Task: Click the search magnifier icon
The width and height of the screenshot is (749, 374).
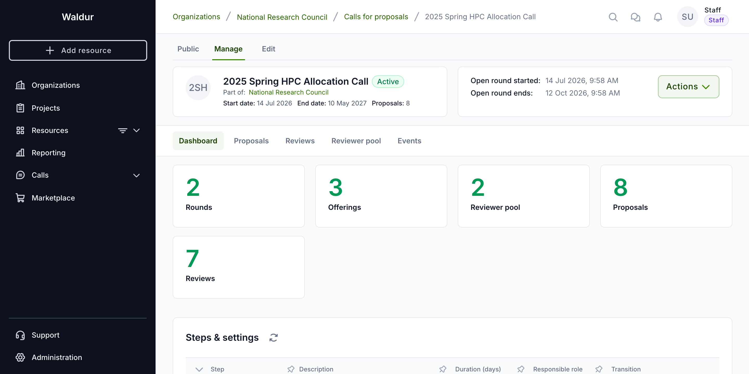Action: point(613,17)
